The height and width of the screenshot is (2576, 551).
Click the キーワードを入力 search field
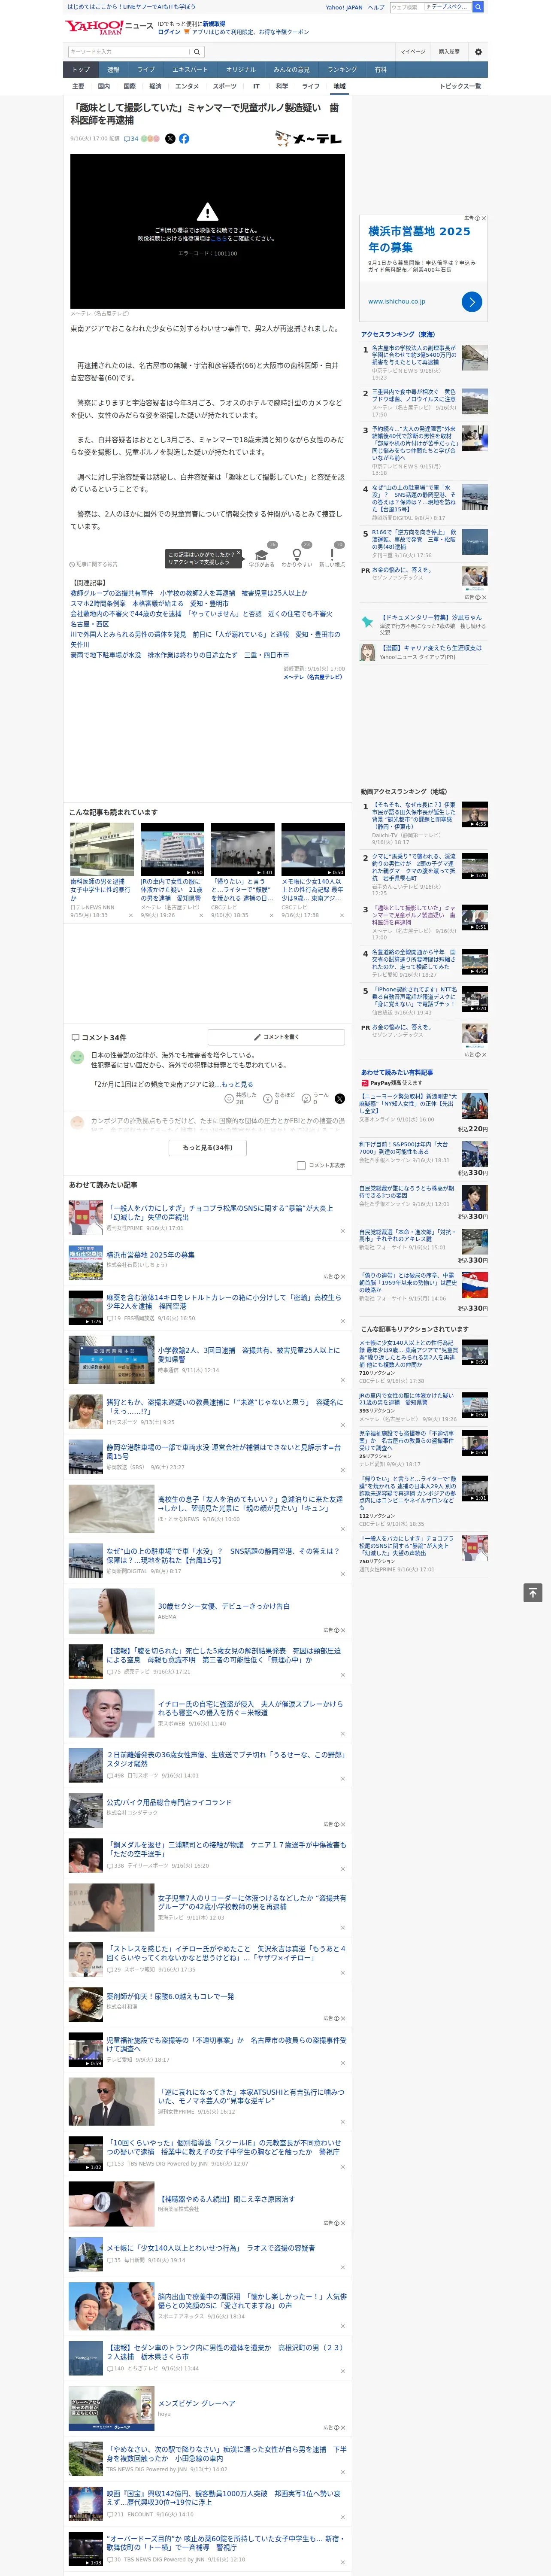(x=129, y=51)
